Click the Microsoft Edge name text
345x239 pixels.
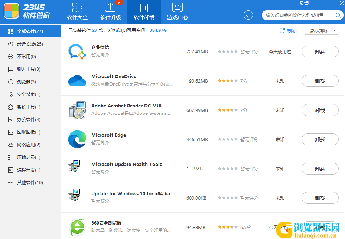click(108, 135)
